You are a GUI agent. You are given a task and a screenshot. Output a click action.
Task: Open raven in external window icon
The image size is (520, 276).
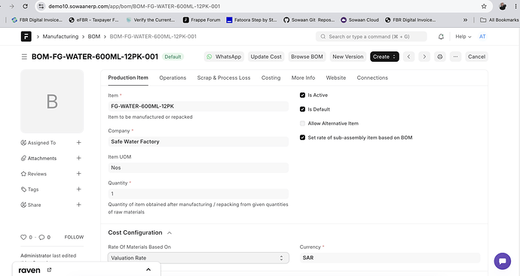click(x=49, y=270)
